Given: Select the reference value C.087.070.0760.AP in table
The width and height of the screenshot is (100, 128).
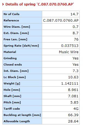Looking at the screenshot, I should point(61,21).
